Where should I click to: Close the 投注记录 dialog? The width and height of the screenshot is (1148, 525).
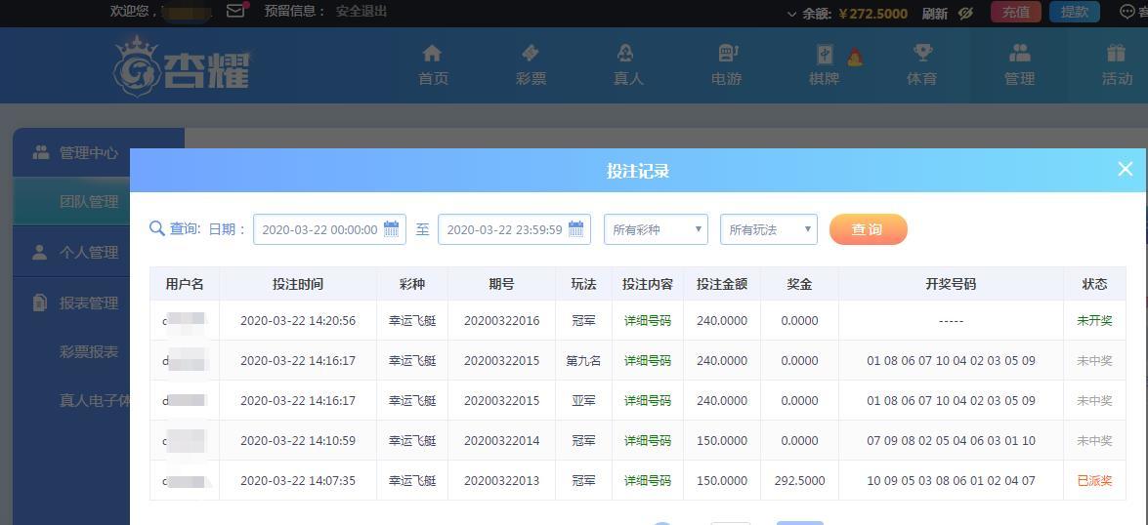tap(1125, 169)
